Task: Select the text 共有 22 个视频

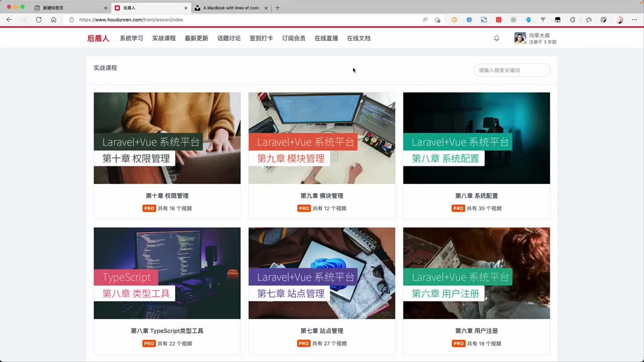Action: pos(175,343)
